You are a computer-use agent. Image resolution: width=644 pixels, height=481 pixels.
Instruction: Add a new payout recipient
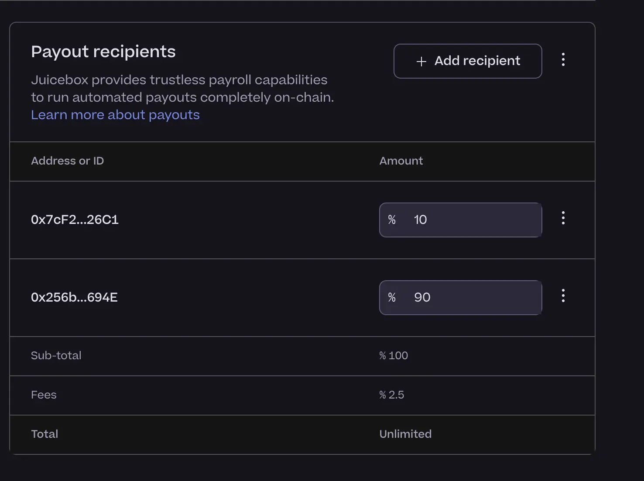[x=467, y=61]
